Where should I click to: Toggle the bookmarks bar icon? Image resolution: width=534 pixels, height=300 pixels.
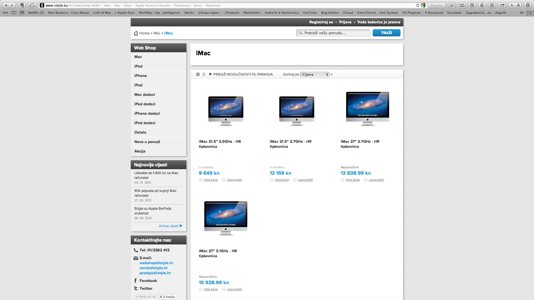point(492,5)
